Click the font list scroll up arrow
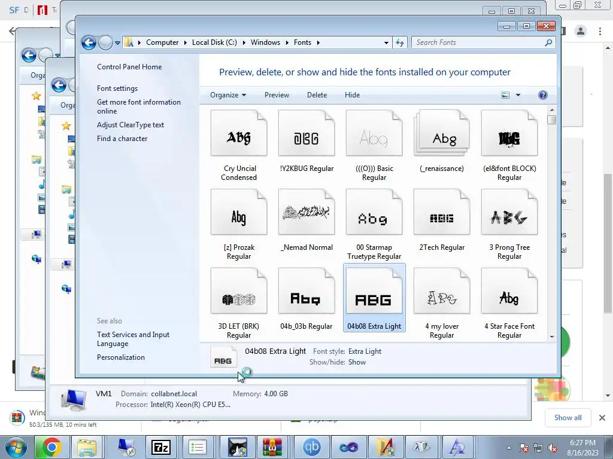 [551, 110]
